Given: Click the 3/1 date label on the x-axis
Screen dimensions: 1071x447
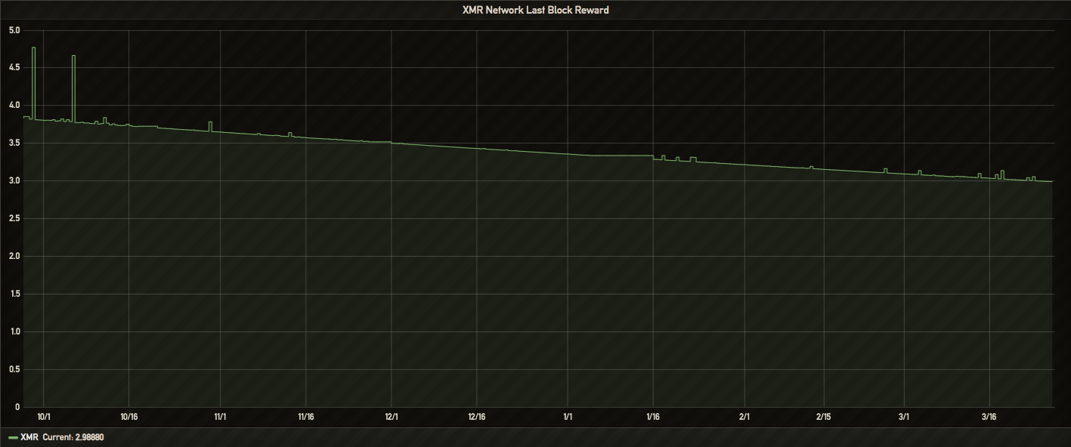Looking at the screenshot, I should (x=904, y=417).
